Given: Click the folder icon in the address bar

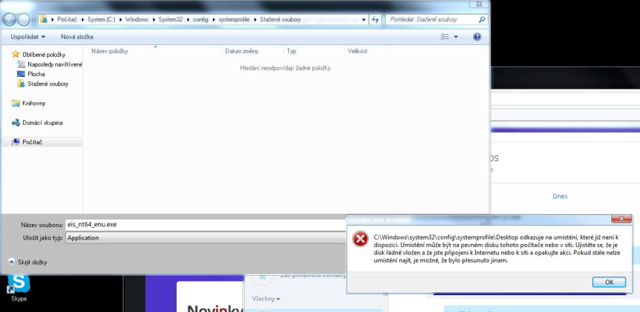Looking at the screenshot, I should coord(44,19).
